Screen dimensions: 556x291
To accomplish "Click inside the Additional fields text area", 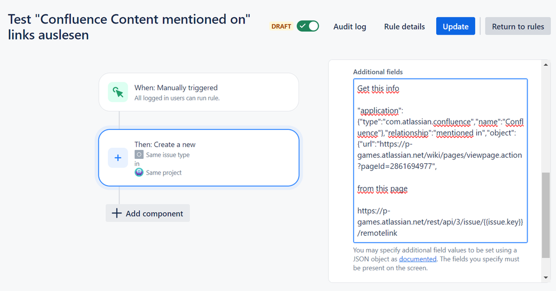I will click(441, 161).
